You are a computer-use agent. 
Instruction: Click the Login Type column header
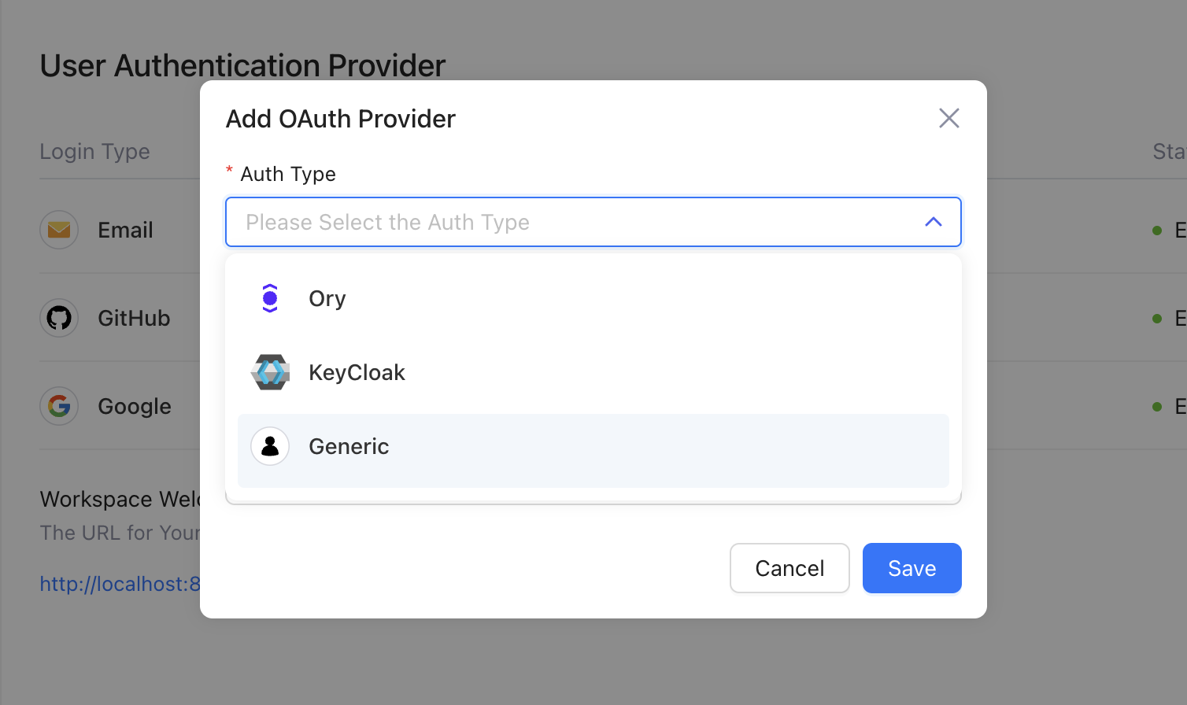click(94, 152)
